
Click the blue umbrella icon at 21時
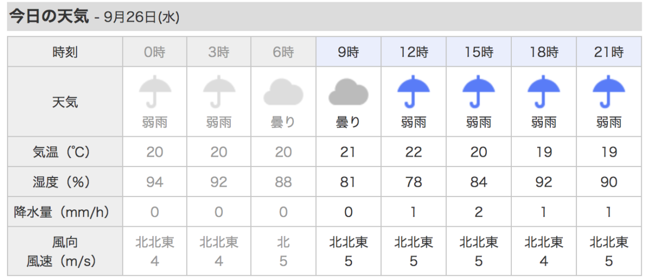609,93
